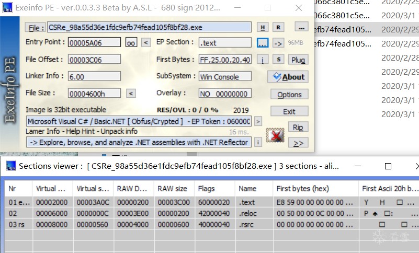Click the Exit button
The width and height of the screenshot is (419, 253).
[289, 111]
